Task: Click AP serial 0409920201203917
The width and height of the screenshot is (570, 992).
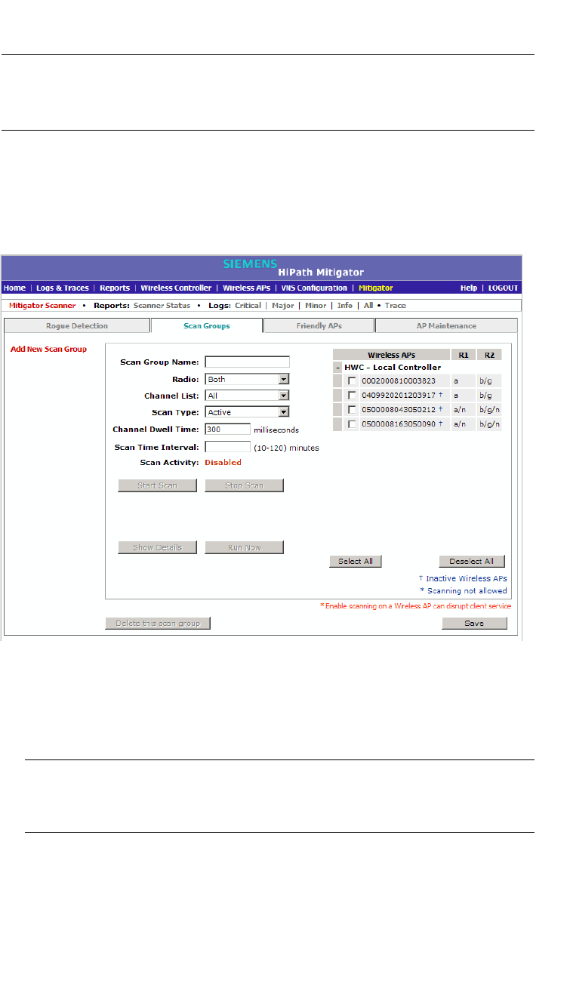Action: pos(399,396)
